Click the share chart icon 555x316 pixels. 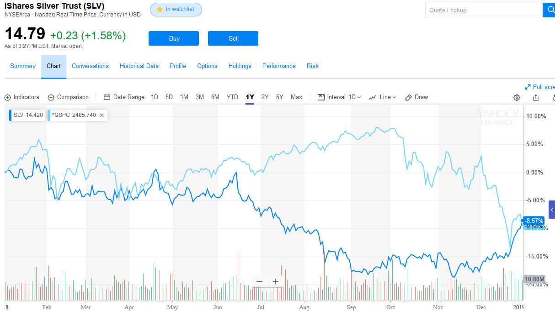536,98
